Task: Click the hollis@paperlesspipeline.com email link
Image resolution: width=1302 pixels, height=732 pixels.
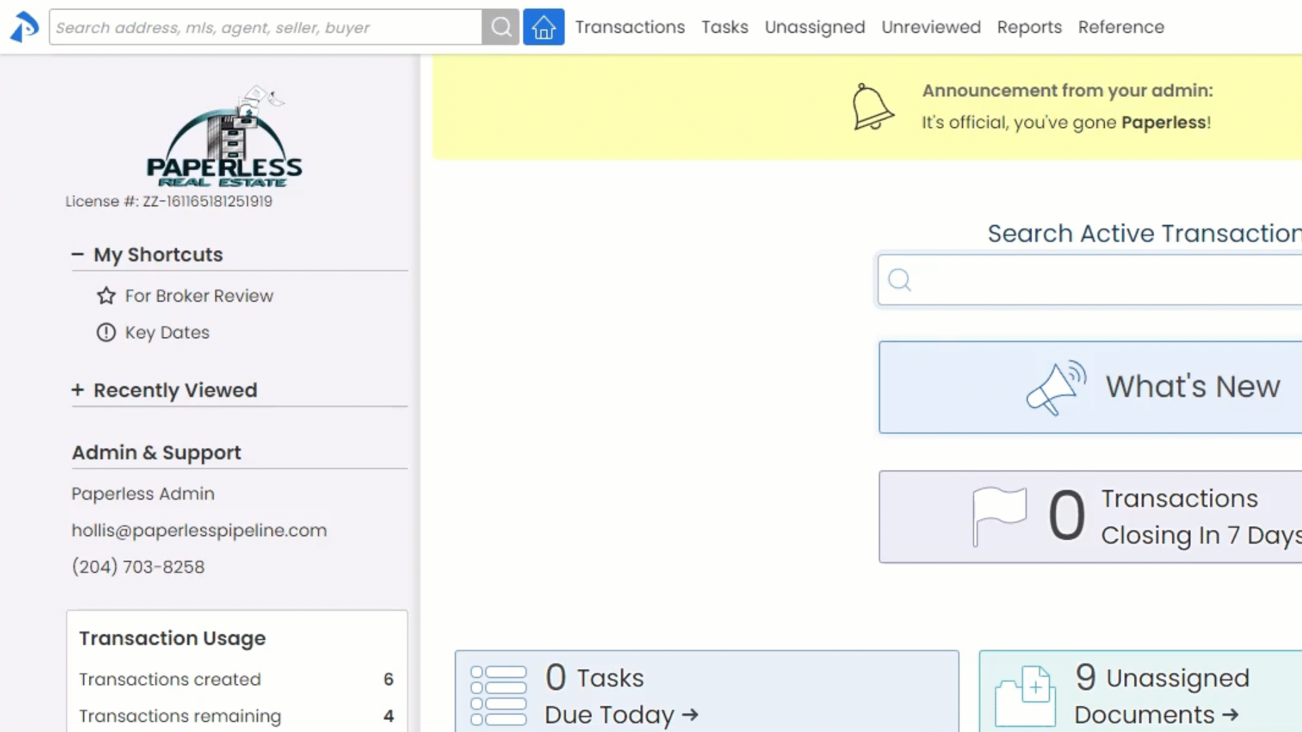Action: 199,530
